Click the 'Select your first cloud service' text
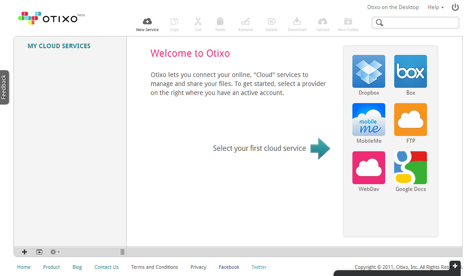The height and width of the screenshot is (276, 476). 259,148
